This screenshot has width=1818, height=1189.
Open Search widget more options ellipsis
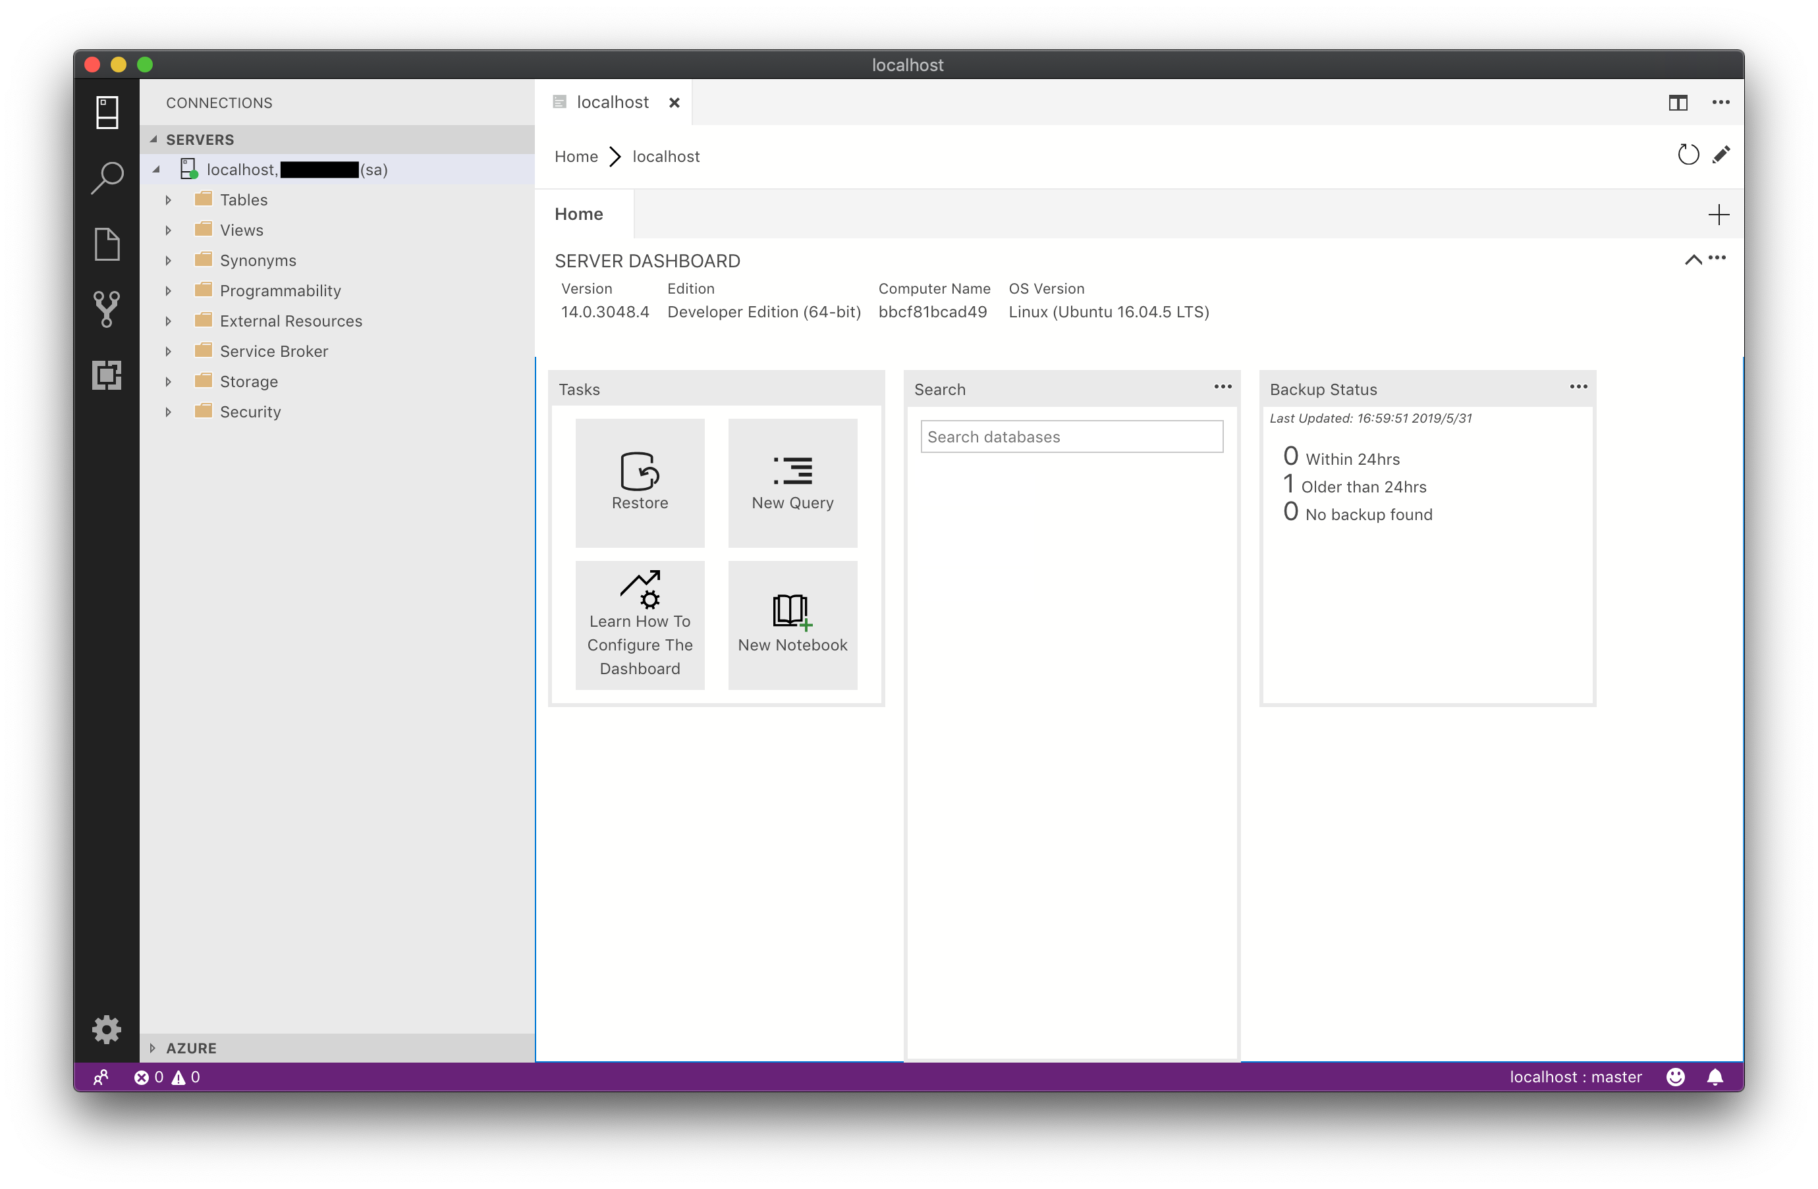point(1222,387)
